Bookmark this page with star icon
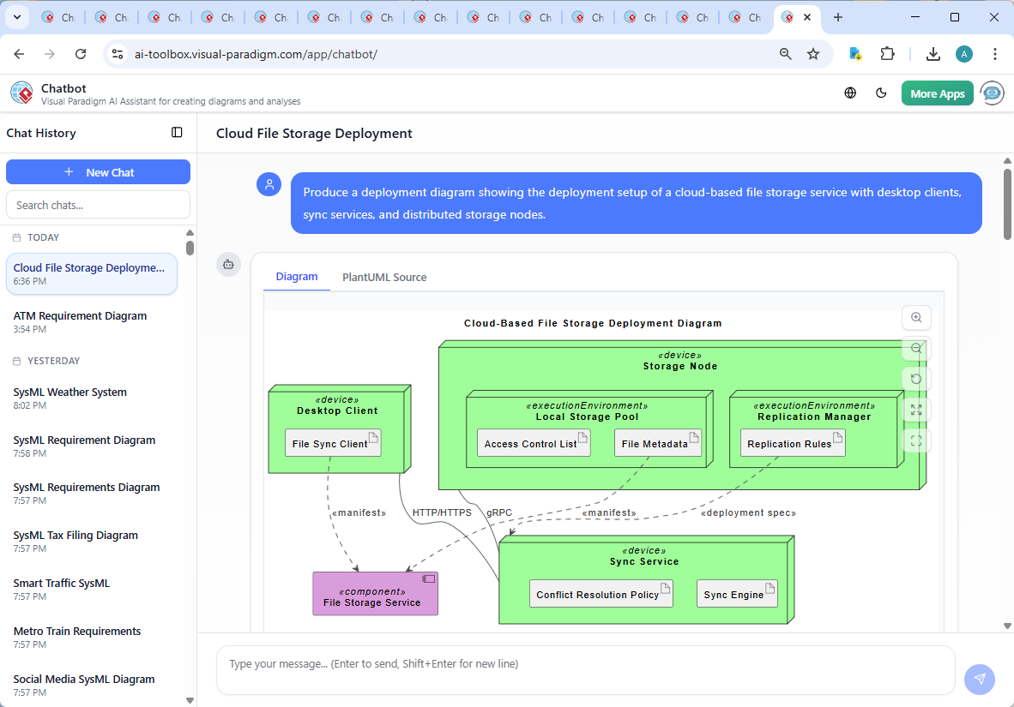 click(813, 54)
